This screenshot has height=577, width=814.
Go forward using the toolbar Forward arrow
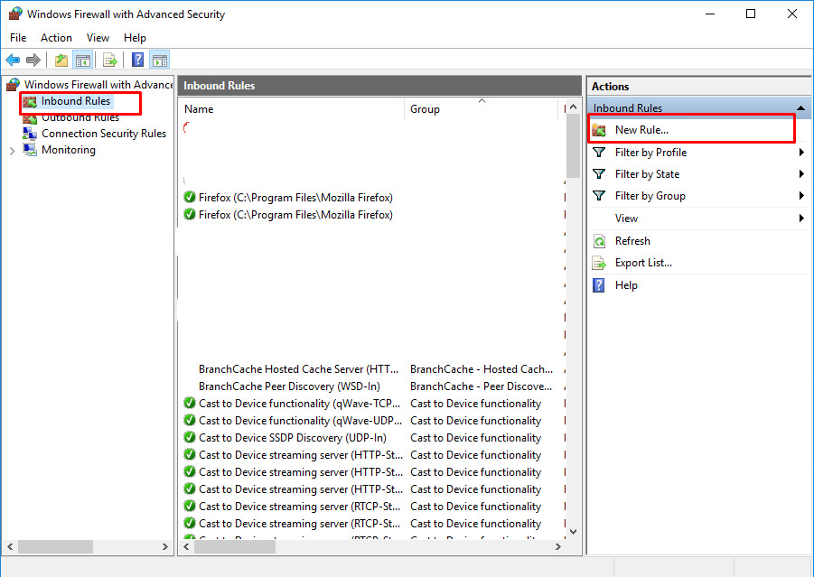pyautogui.click(x=33, y=60)
